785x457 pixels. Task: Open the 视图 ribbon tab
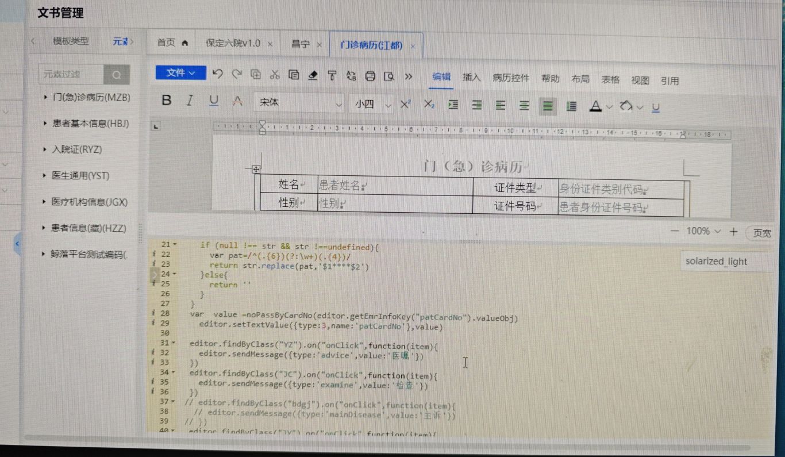[x=640, y=80]
